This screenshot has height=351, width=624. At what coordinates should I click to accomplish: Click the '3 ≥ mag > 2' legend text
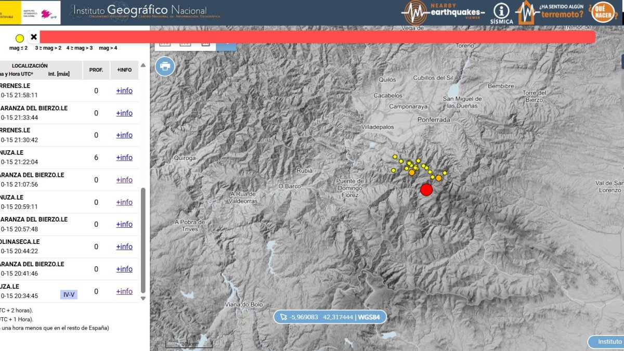point(48,48)
